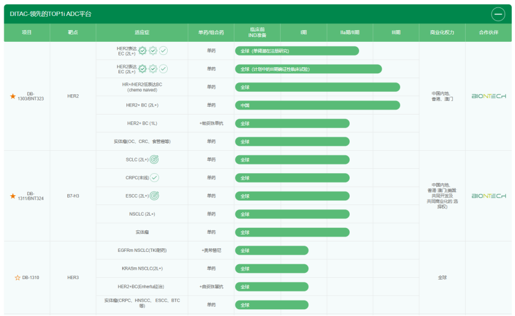This screenshot has height=316, width=515.
Task: Click the BioNTech logo in the HER2 section
Action: (x=488, y=96)
